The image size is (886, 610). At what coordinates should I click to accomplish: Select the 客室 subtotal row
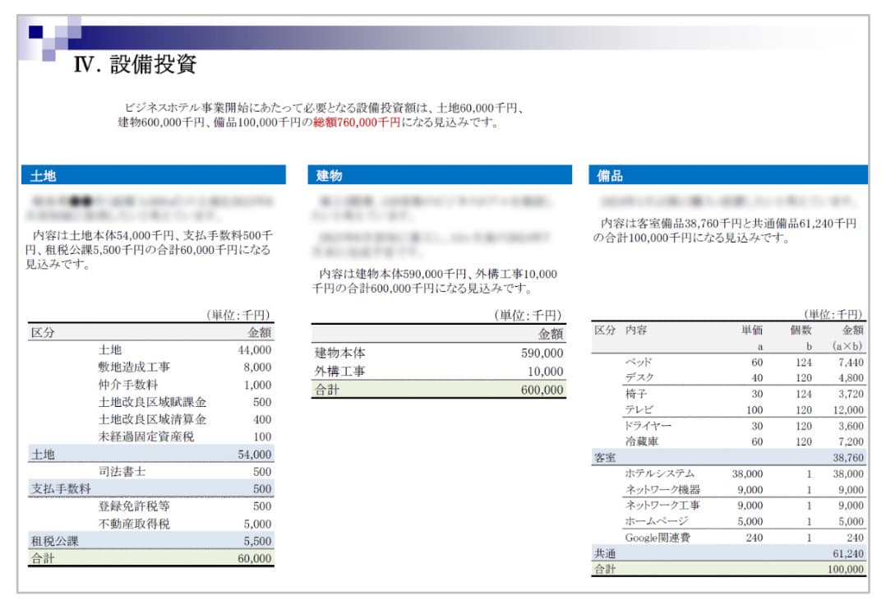[x=727, y=458]
